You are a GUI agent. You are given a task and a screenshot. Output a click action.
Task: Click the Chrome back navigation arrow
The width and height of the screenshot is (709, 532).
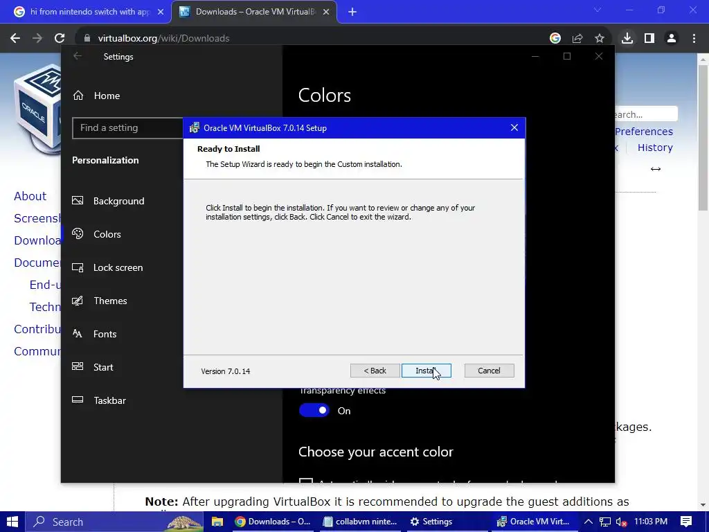(x=15, y=39)
